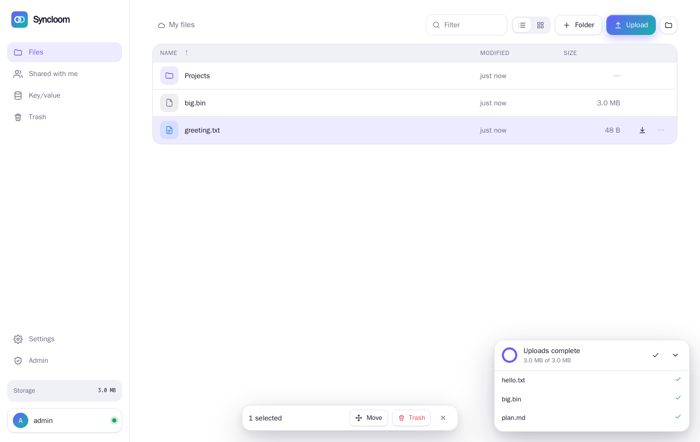Image resolution: width=700 pixels, height=442 pixels.
Task: Open the Key/value section
Action: coord(64,96)
